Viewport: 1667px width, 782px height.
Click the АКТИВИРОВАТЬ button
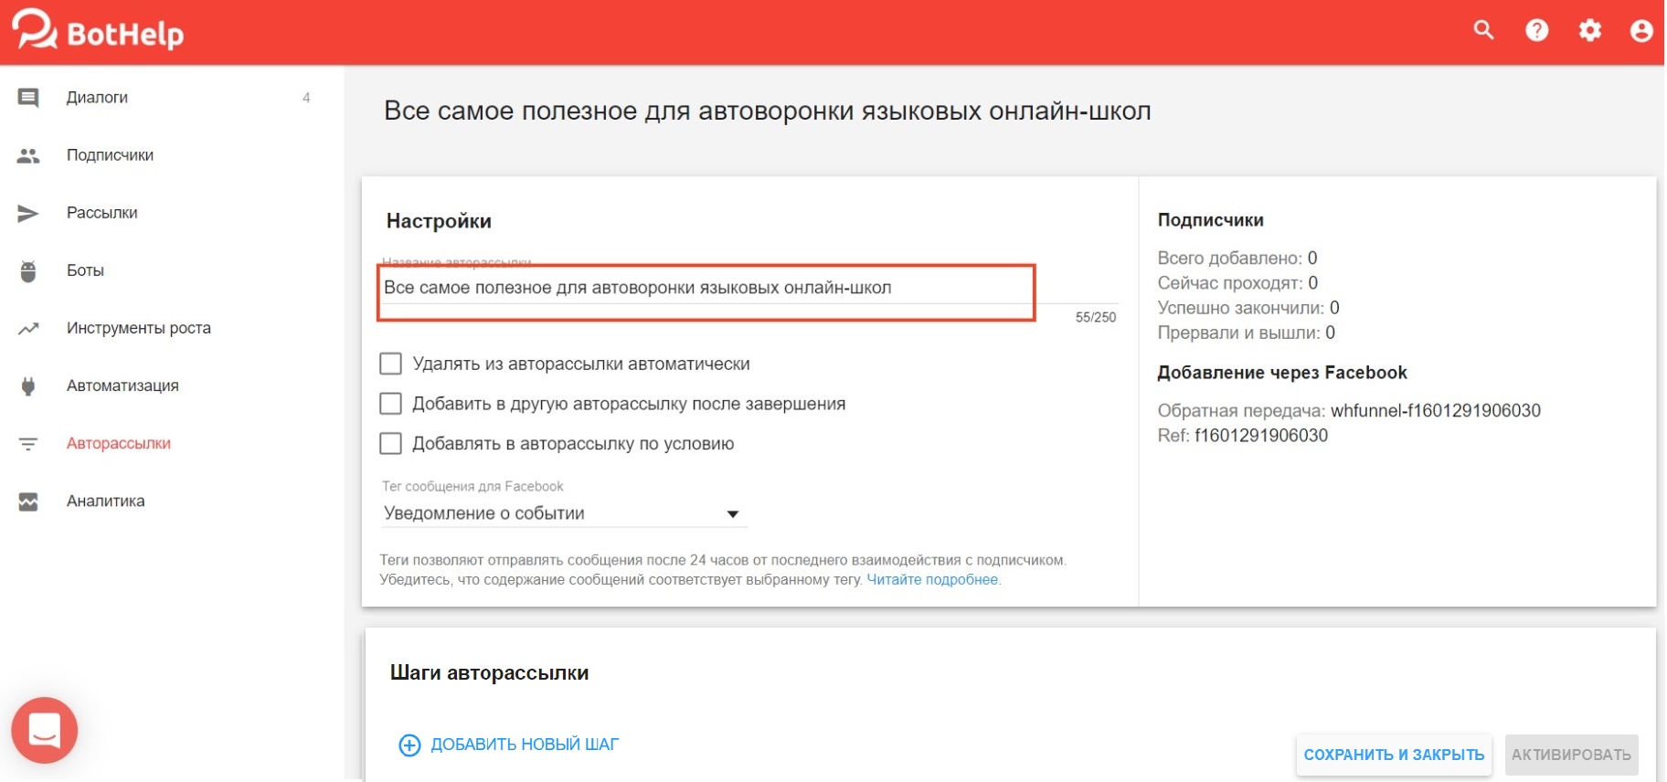click(1570, 755)
